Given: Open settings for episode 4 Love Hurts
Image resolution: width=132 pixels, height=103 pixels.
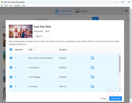Looking at the screenshot, I should 92,87.
